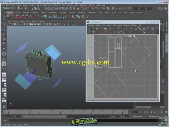This screenshot has width=169, height=127.
Task: Activate the Scale tool cube icon
Action: pos(4,49)
